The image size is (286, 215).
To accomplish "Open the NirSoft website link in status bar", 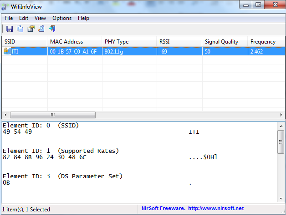I will [x=216, y=208].
